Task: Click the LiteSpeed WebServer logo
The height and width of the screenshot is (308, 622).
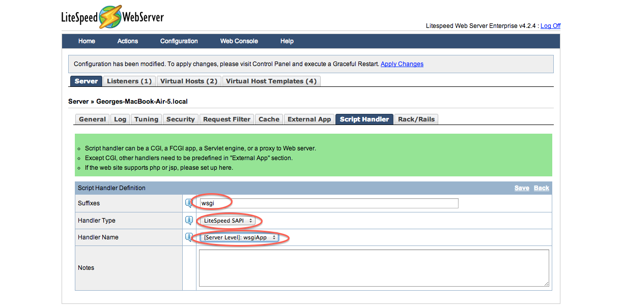Action: [x=112, y=17]
